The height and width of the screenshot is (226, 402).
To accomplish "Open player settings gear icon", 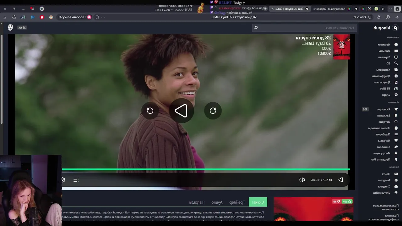I will tap(63, 180).
